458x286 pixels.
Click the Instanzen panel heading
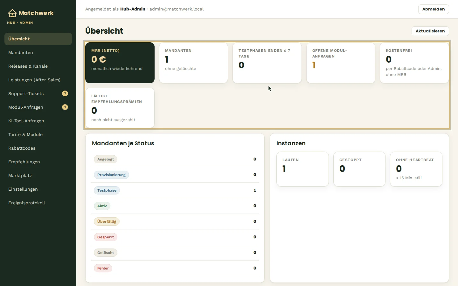tap(291, 143)
